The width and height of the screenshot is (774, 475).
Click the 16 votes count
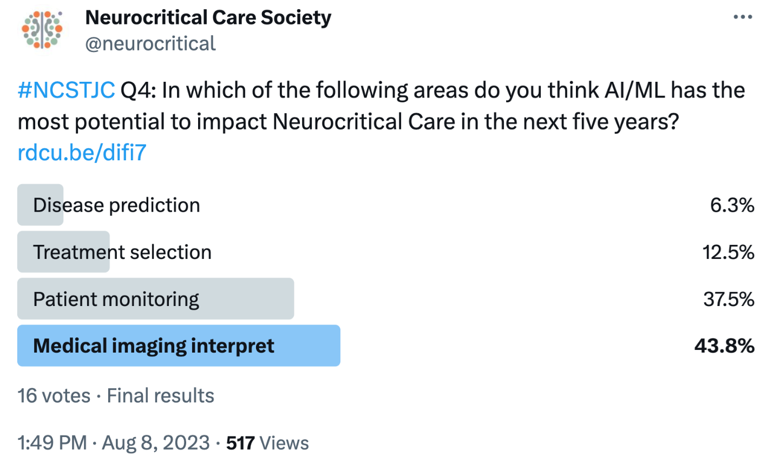coord(54,396)
